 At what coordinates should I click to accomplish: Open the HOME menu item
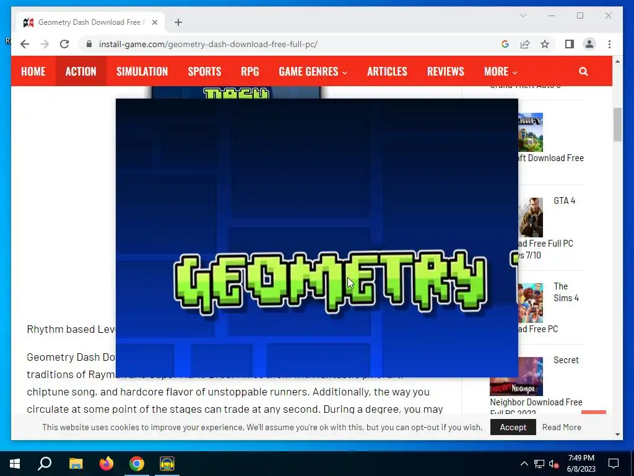click(x=33, y=71)
